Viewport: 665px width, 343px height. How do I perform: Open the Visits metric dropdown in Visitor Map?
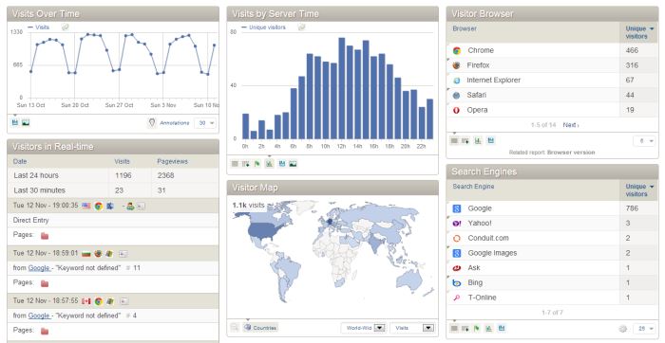[412, 328]
